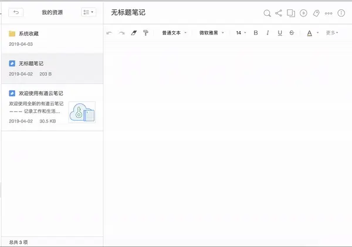Image resolution: width=352 pixels, height=247 pixels.
Task: Click the 2019-04-03 date text
Action: [x=21, y=44]
